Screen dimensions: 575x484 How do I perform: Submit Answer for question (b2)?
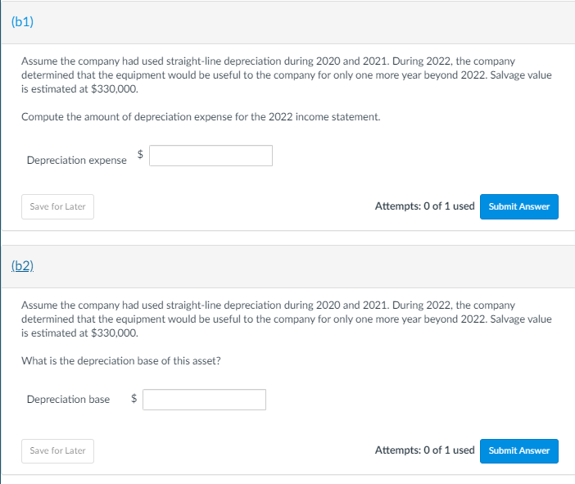519,451
